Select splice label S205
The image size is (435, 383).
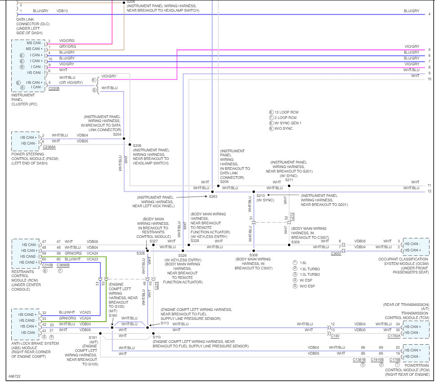click(x=224, y=182)
